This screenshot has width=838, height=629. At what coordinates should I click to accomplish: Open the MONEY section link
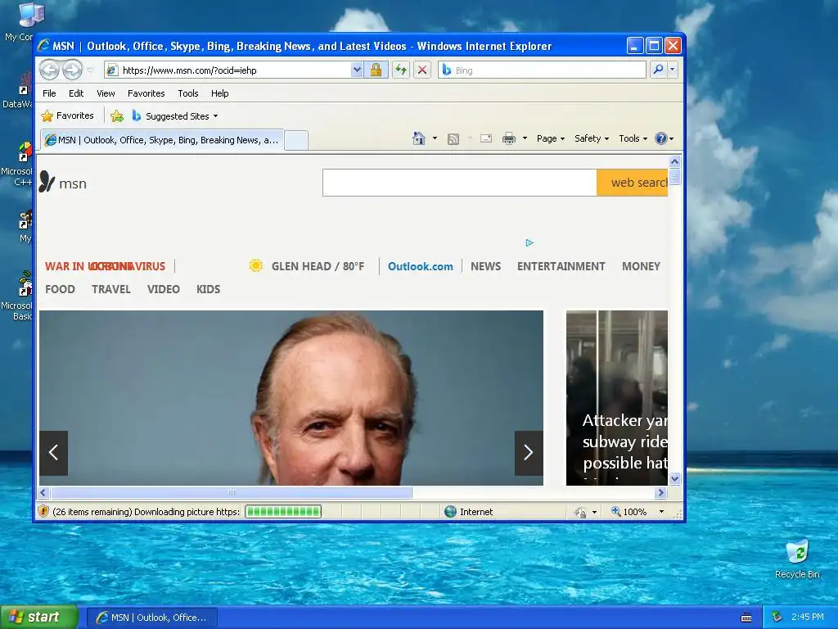[x=641, y=266]
